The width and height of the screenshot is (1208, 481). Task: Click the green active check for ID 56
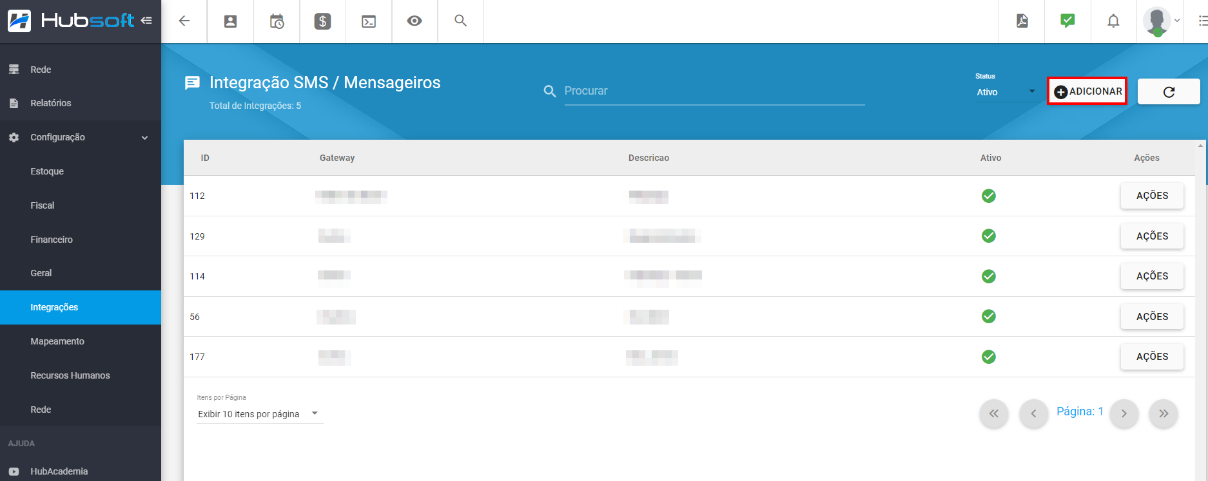989,316
